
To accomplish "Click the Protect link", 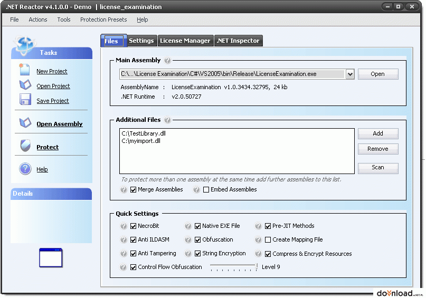I will click(48, 147).
